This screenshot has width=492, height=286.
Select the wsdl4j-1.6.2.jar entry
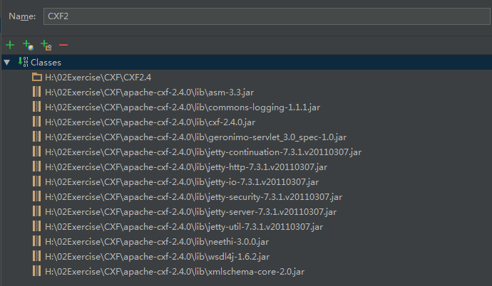point(157,257)
